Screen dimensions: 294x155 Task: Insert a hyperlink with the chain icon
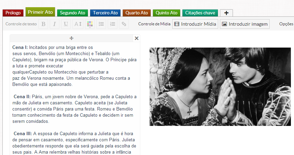(x=124, y=24)
